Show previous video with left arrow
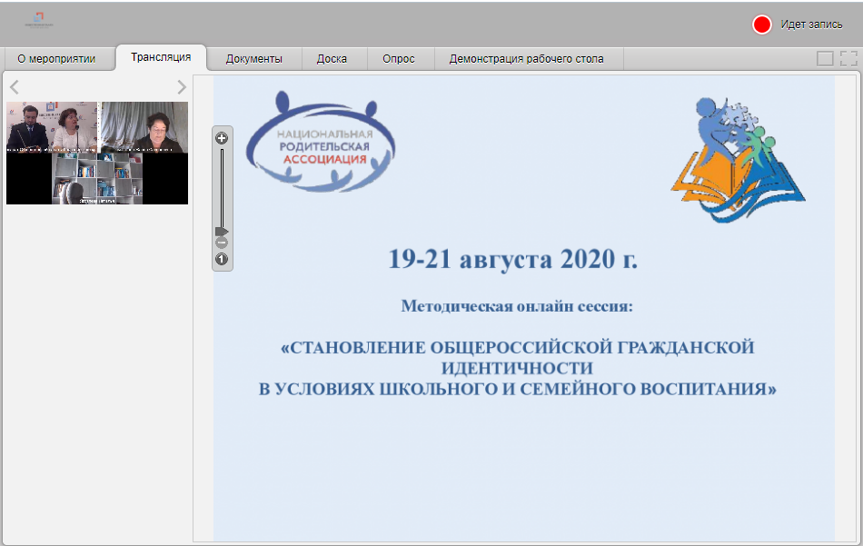This screenshot has height=546, width=863. click(x=14, y=87)
